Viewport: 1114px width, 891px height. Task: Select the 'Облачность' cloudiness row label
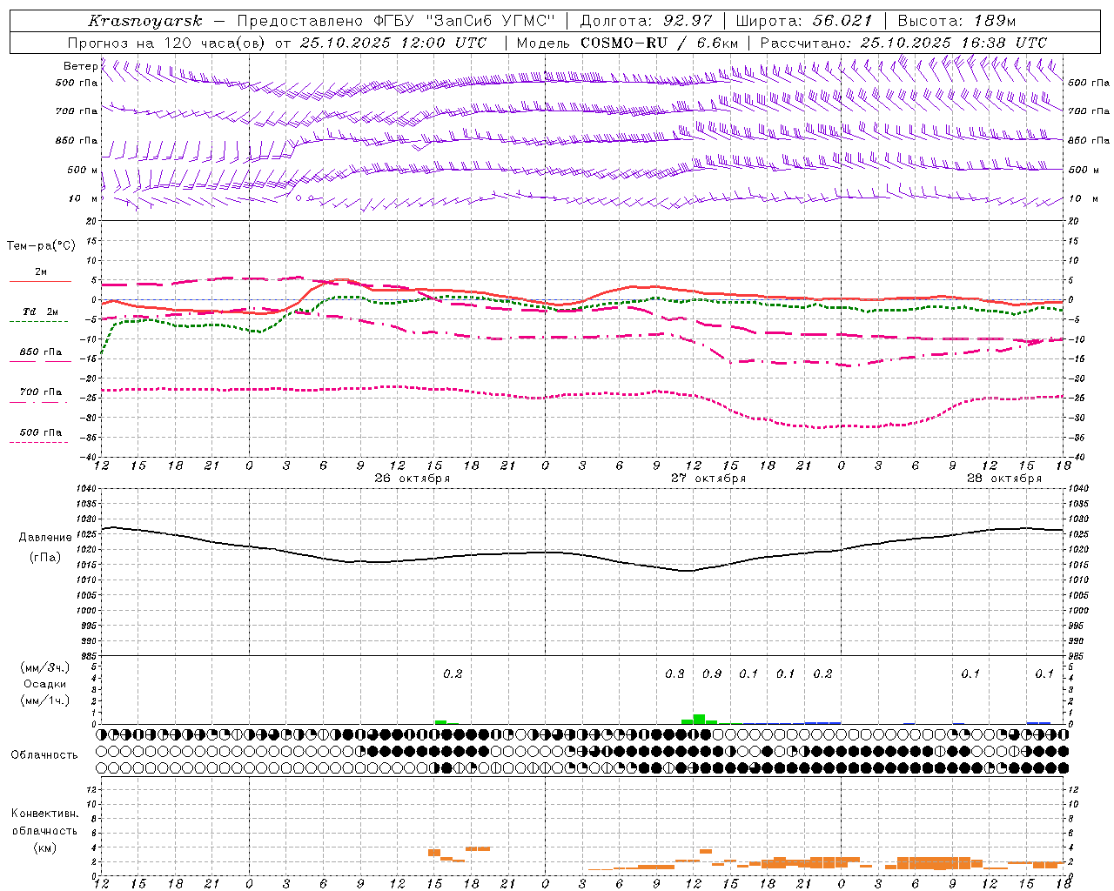point(44,755)
